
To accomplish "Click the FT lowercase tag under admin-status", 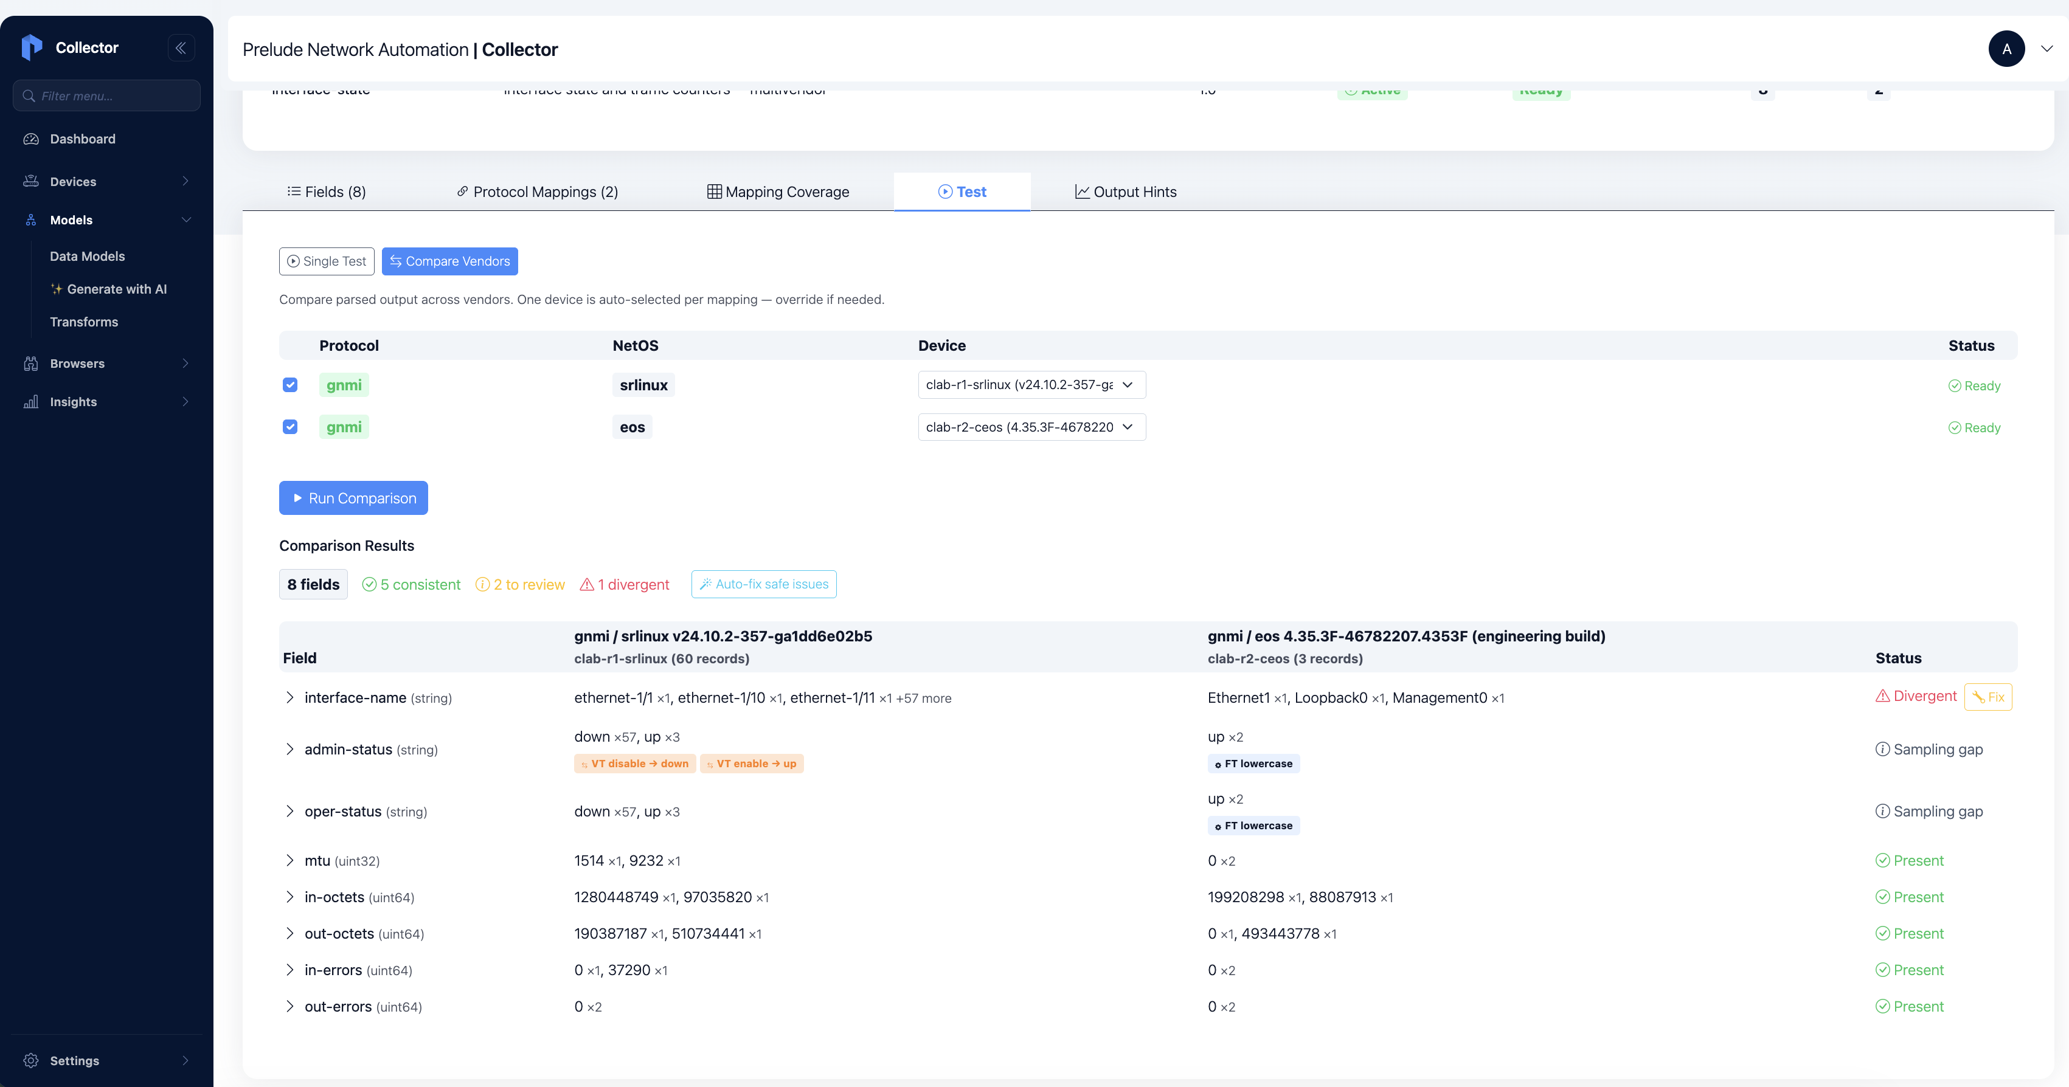I will coord(1253,764).
